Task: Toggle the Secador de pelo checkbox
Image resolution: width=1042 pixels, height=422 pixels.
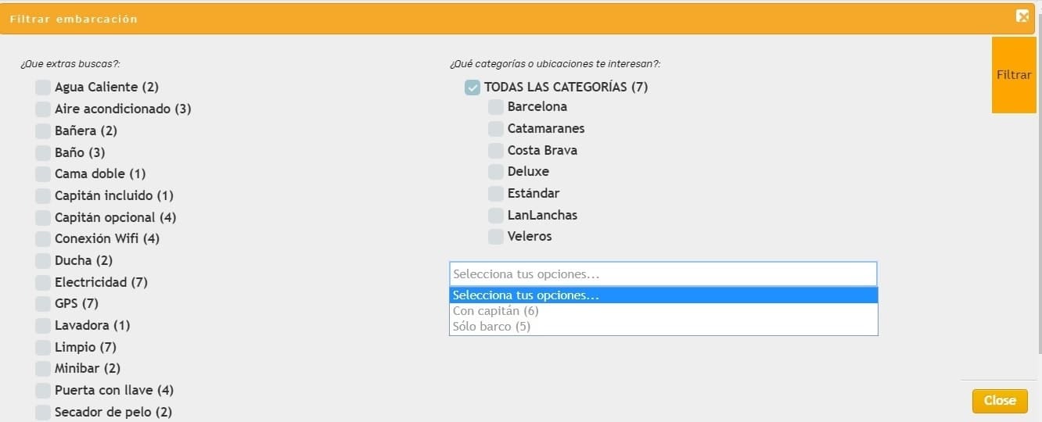Action: tap(43, 412)
